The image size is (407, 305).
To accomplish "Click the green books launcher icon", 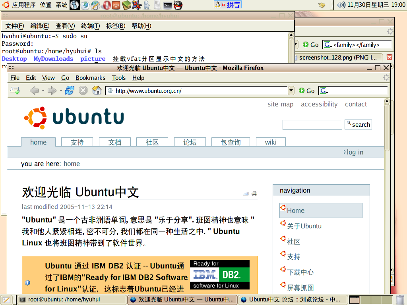I will tap(126, 5).
